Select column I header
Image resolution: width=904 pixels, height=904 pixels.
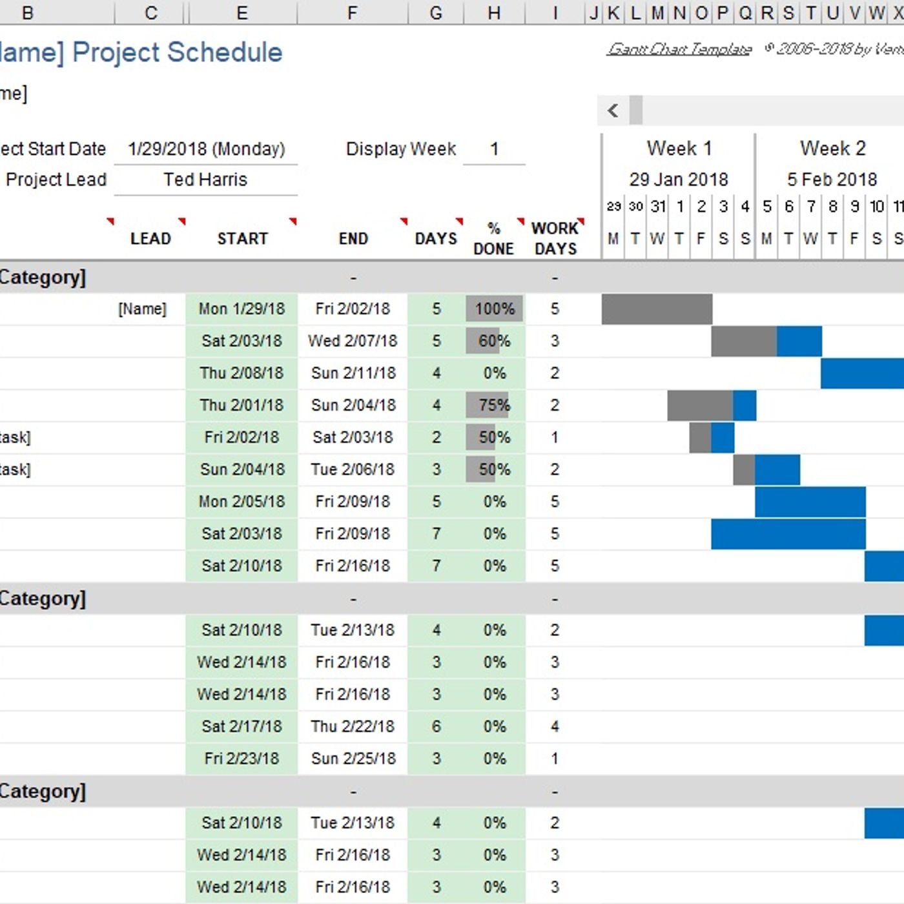(x=555, y=12)
